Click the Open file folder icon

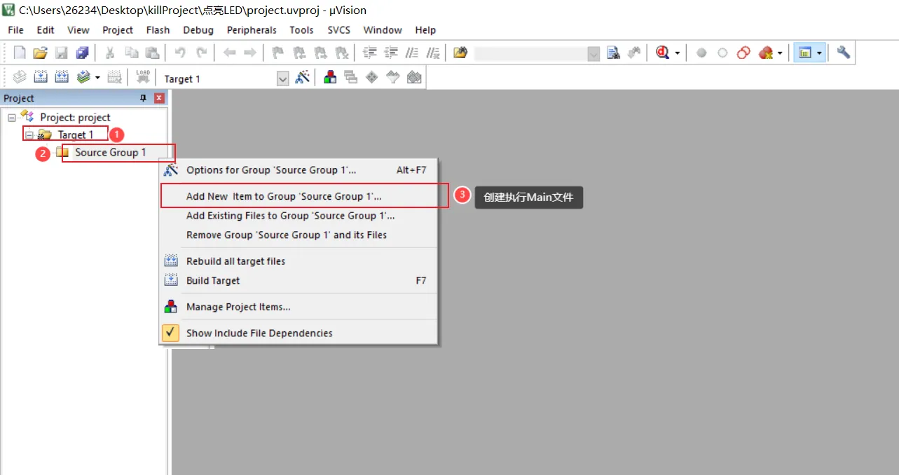point(41,53)
